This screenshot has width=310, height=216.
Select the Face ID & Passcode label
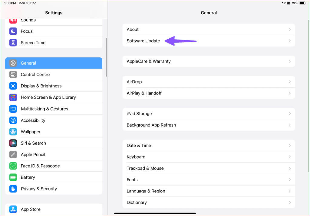pos(40,166)
